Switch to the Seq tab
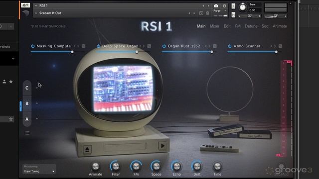This screenshot has height=179, width=319. (x=265, y=26)
